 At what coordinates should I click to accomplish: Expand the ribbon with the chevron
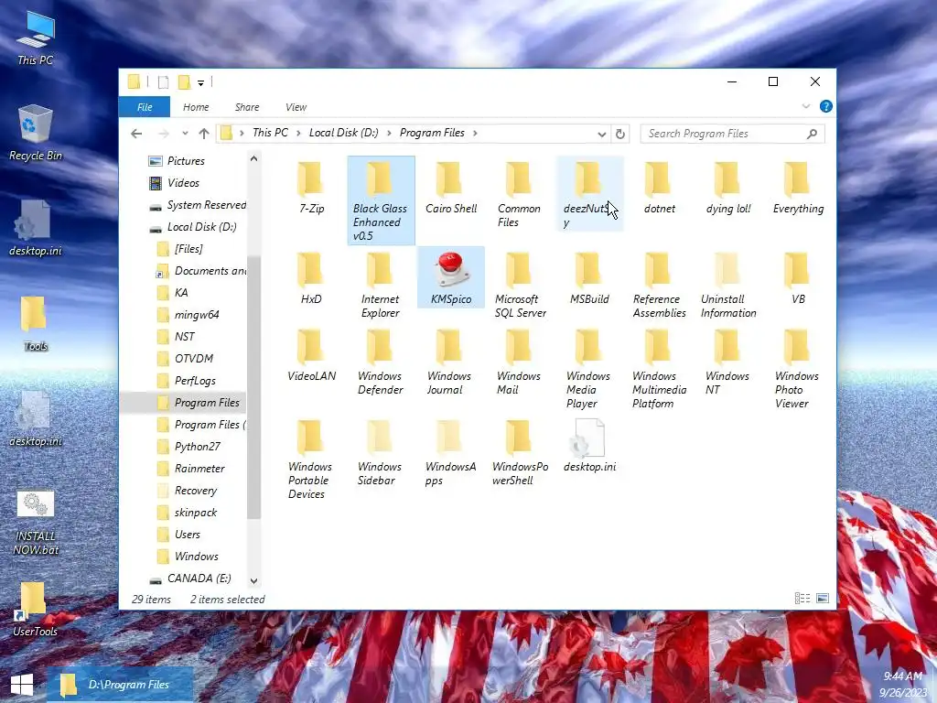pyautogui.click(x=805, y=106)
